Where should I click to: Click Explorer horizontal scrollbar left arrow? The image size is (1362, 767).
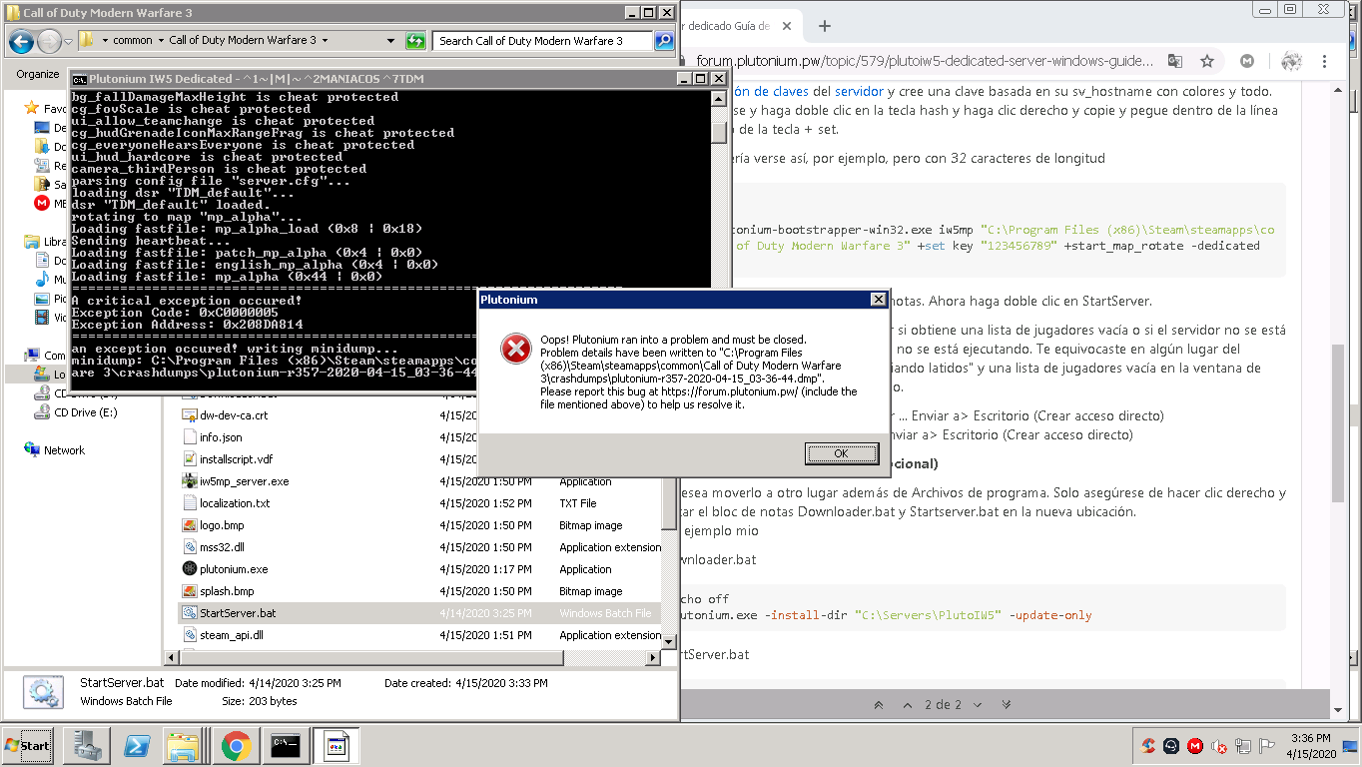[x=171, y=658]
